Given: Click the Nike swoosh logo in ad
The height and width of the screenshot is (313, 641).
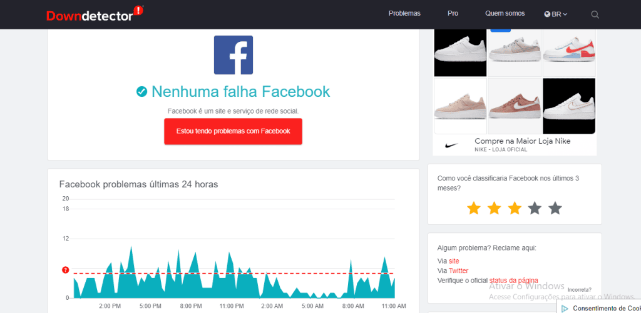Looking at the screenshot, I should (451, 145).
